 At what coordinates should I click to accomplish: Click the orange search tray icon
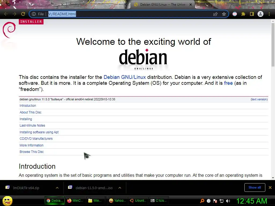[x=202, y=201]
